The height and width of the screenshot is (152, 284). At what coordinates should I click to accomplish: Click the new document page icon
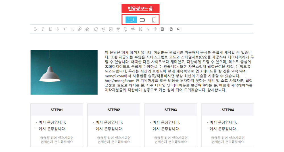(171, 29)
